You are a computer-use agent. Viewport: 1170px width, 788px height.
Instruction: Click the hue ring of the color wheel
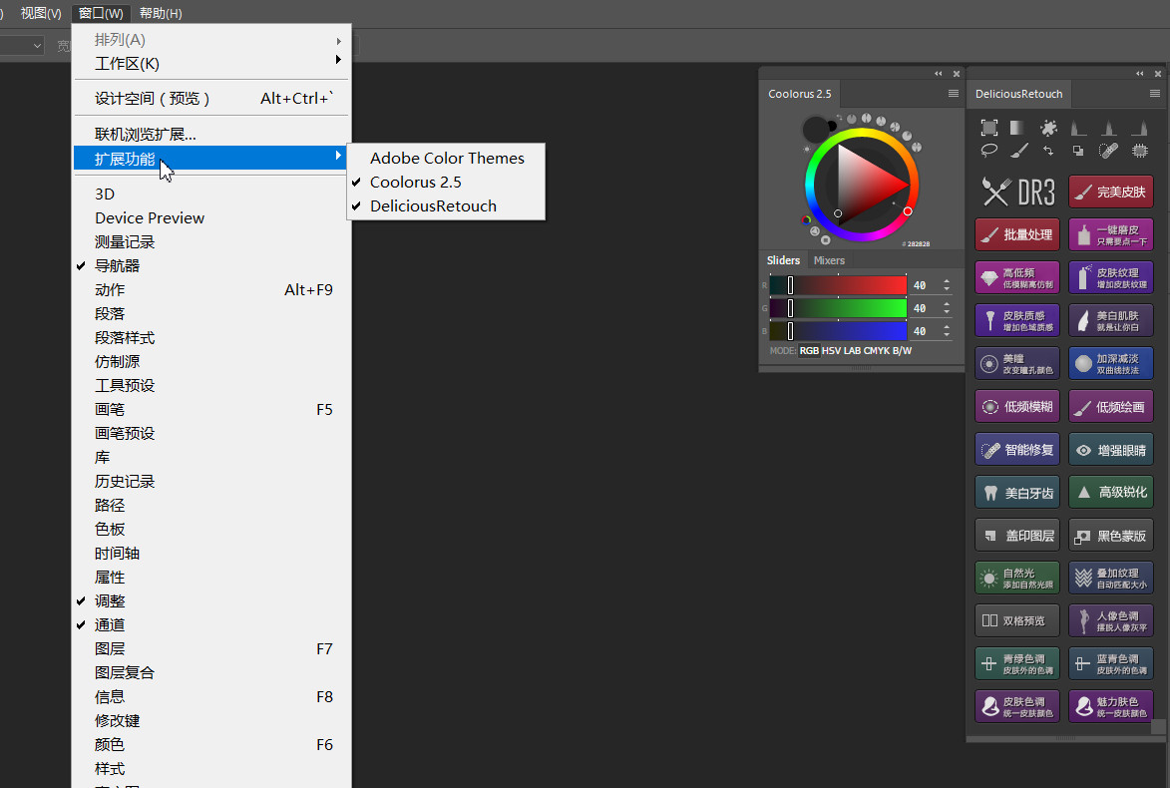(862, 132)
